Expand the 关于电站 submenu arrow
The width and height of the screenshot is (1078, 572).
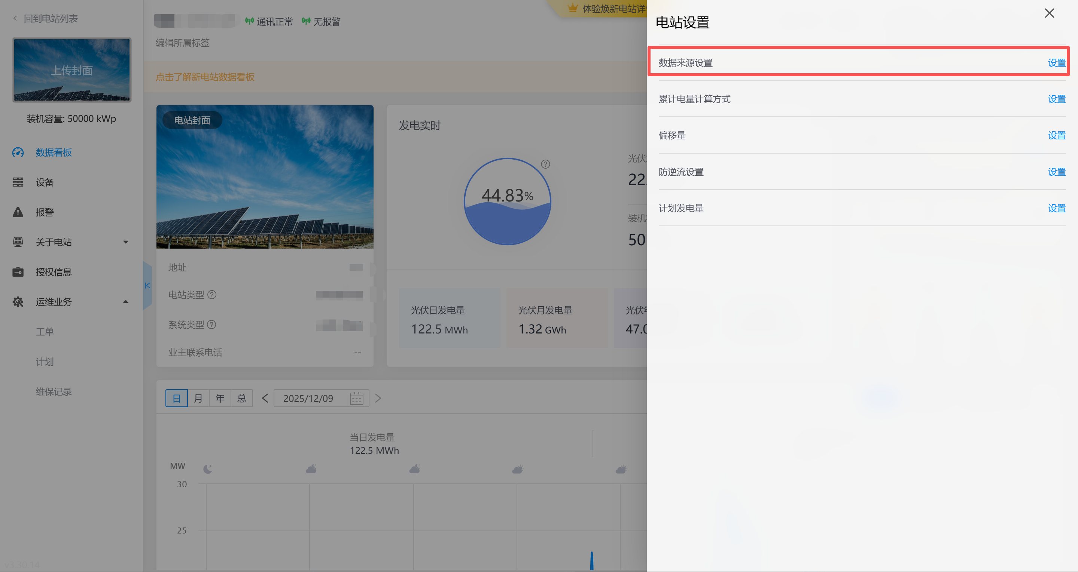click(x=125, y=242)
